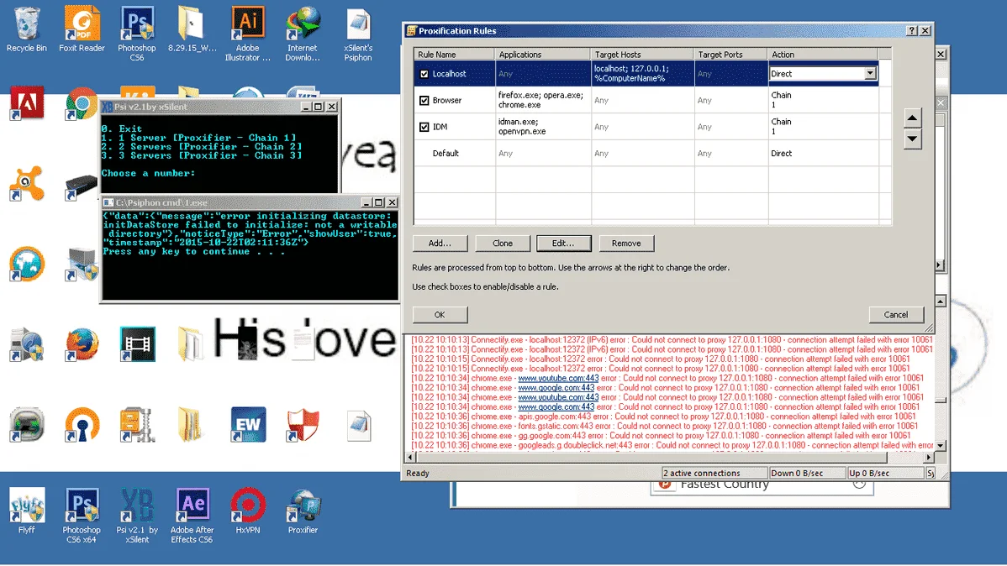
Task: Click the Clone button
Action: point(503,244)
